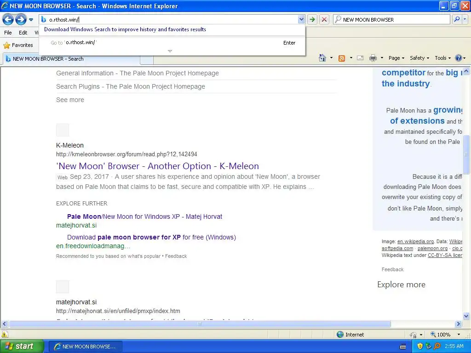Click Feedback beside Recommended to you text
Screen dimensions: 471x353
pos(176,256)
